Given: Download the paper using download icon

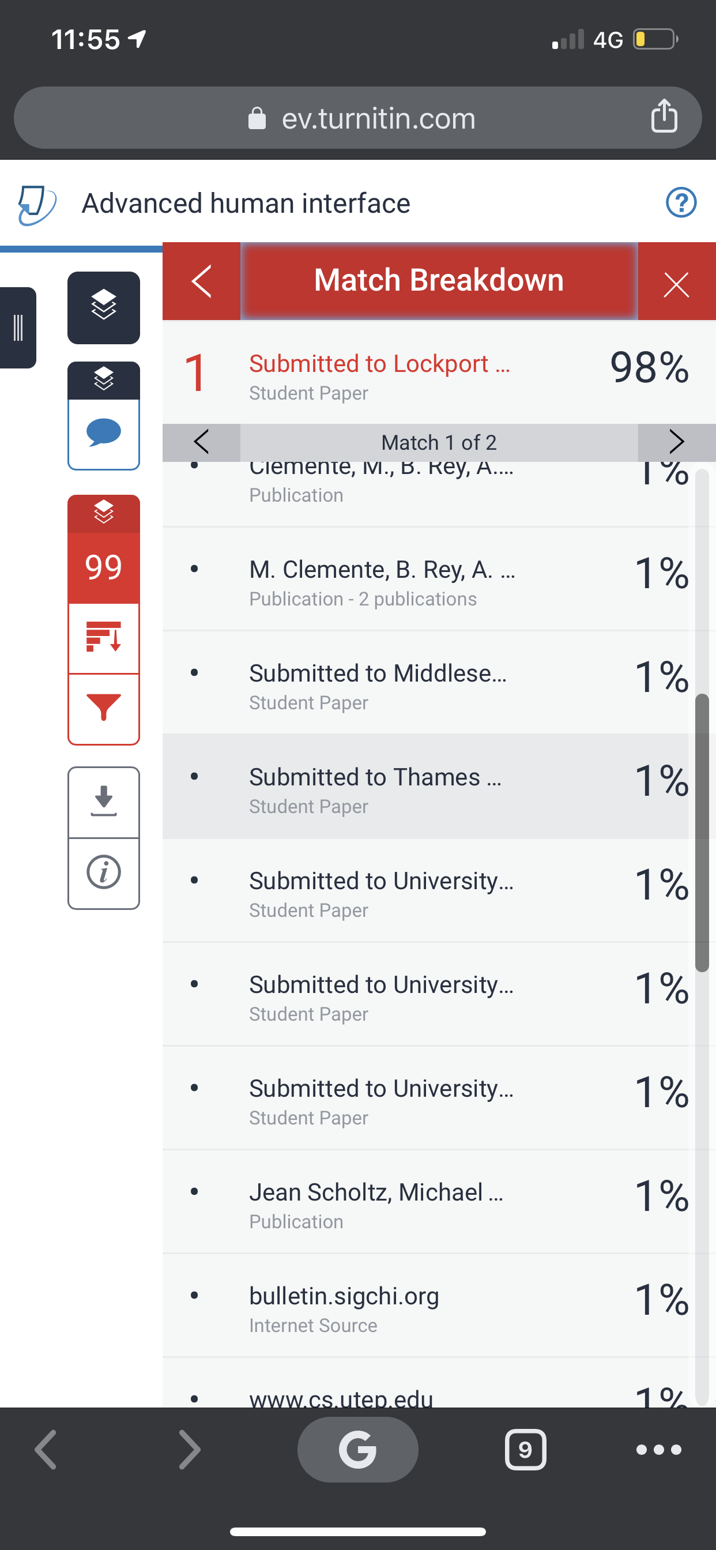Looking at the screenshot, I should click(x=104, y=802).
